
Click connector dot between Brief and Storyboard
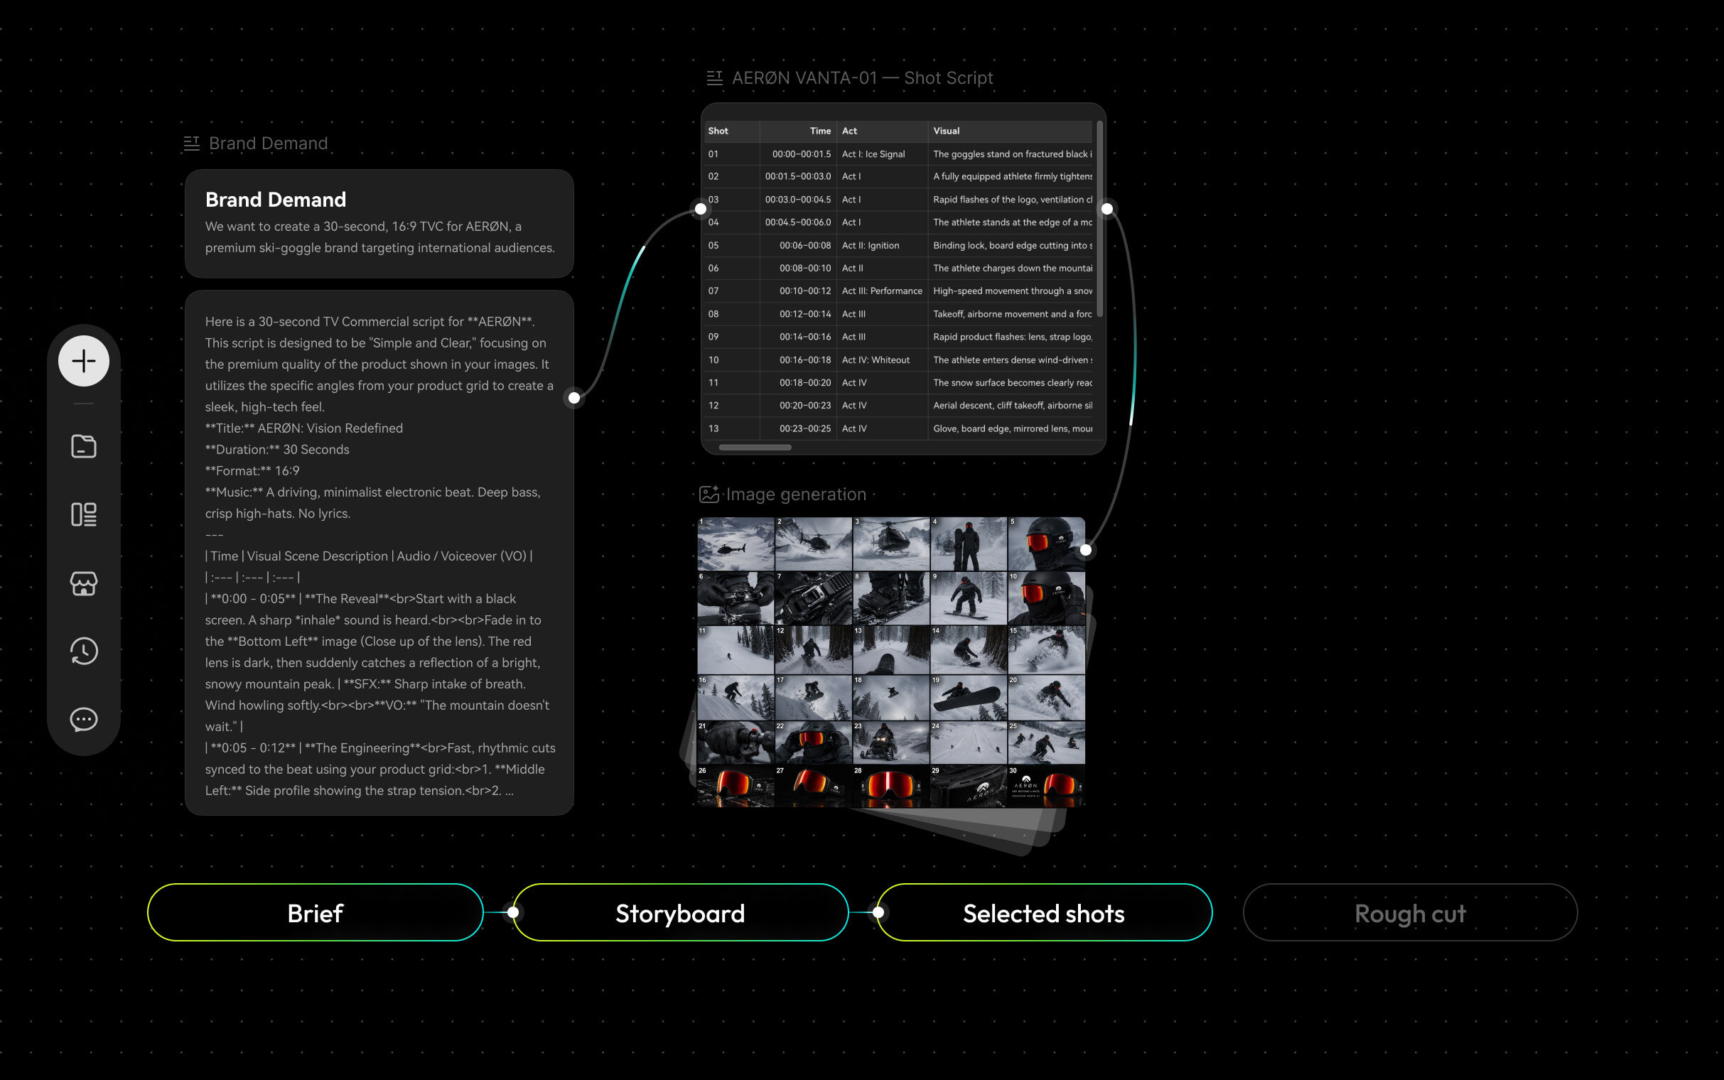click(x=513, y=912)
